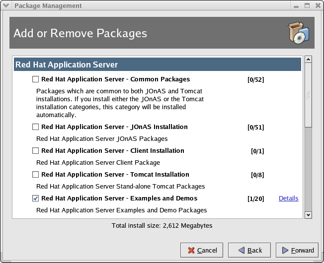
Task: Click the Package Management title bar
Action: pyautogui.click(x=149, y=6)
